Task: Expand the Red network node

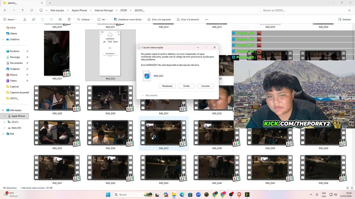Action: [x=3, y=134]
